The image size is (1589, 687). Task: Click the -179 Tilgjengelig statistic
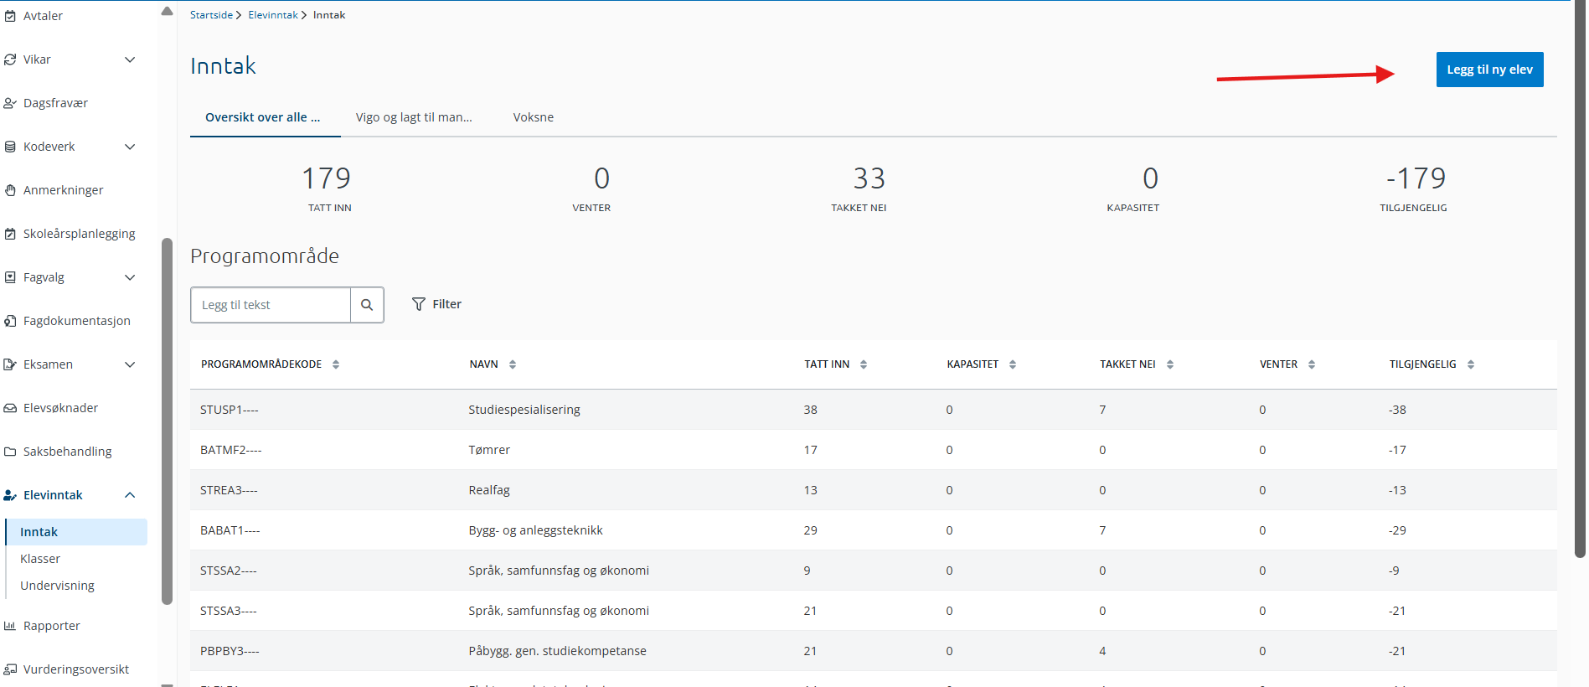pos(1415,188)
